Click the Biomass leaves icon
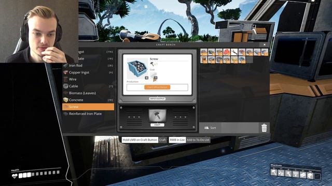The height and width of the screenshot is (186, 332). click(x=66, y=93)
